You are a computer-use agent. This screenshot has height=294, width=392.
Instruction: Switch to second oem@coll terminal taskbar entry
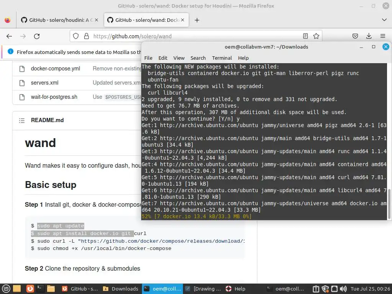(285, 289)
